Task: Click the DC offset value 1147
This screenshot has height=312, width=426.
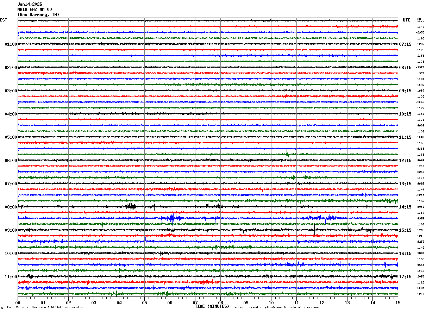Action: [x=421, y=27]
